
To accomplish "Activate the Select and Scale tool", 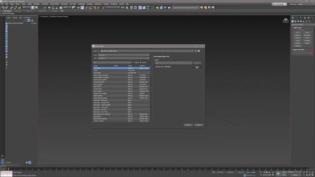I will pos(57,8).
